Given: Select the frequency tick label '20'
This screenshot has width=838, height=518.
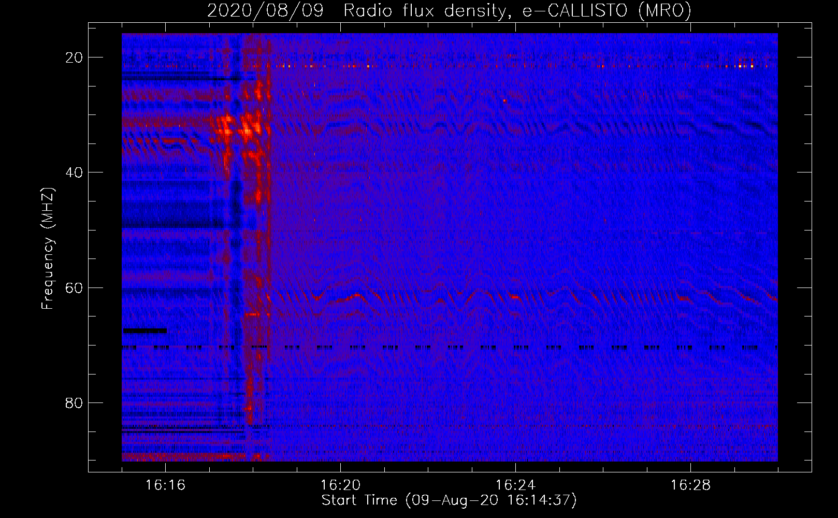Looking at the screenshot, I should (74, 57).
